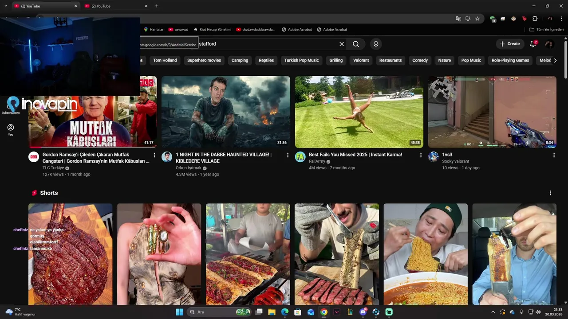
Task: Open TLC Türkiye channel avatar
Action: 34,156
